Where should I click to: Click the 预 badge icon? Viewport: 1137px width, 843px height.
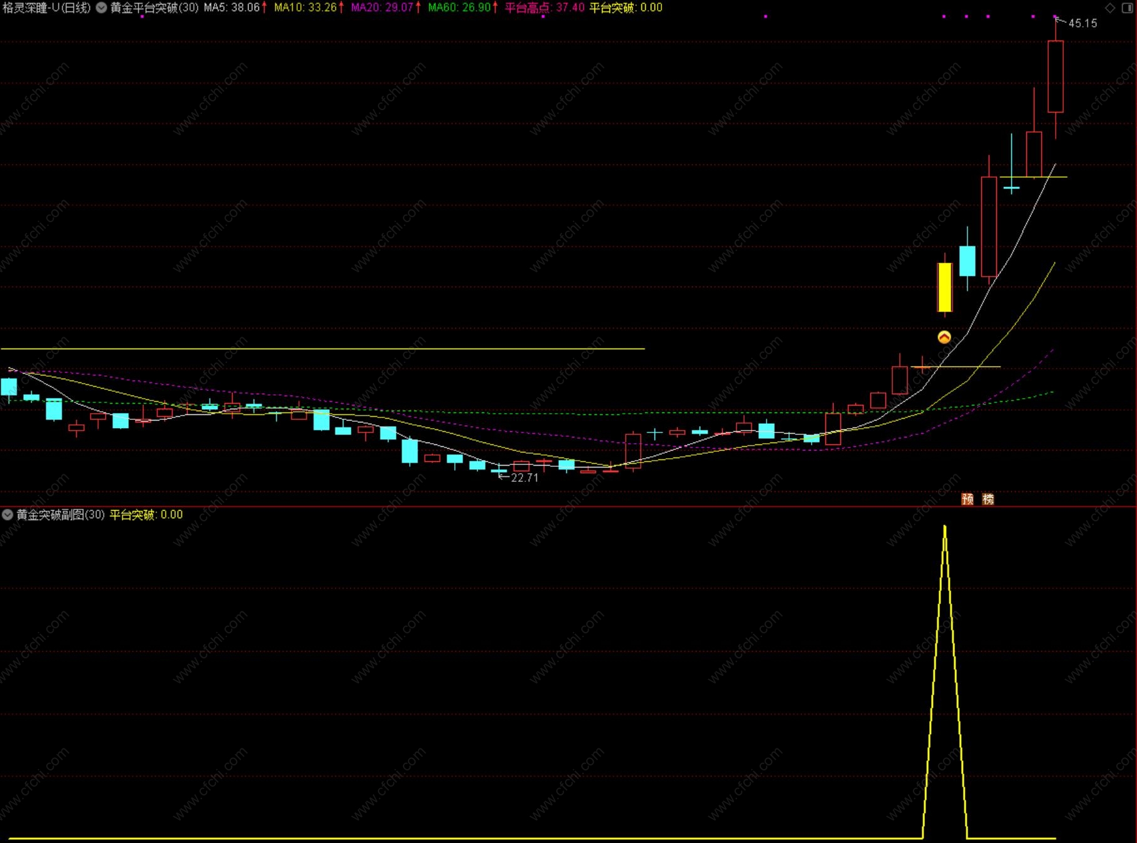[x=967, y=499]
